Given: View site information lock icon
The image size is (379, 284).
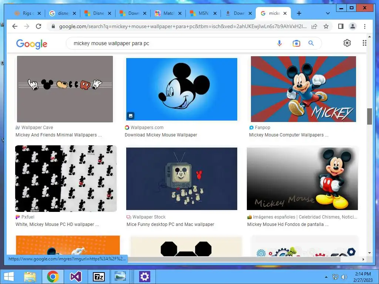Looking at the screenshot, I should tap(53, 26).
